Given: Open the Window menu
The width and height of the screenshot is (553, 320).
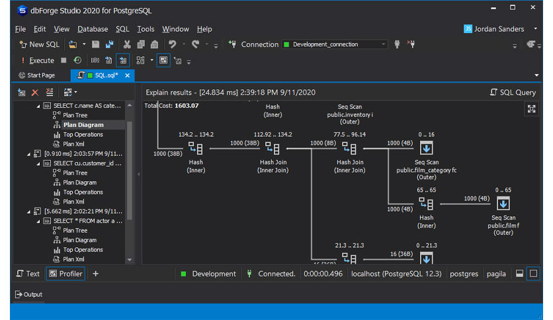Looking at the screenshot, I should pyautogui.click(x=175, y=29).
